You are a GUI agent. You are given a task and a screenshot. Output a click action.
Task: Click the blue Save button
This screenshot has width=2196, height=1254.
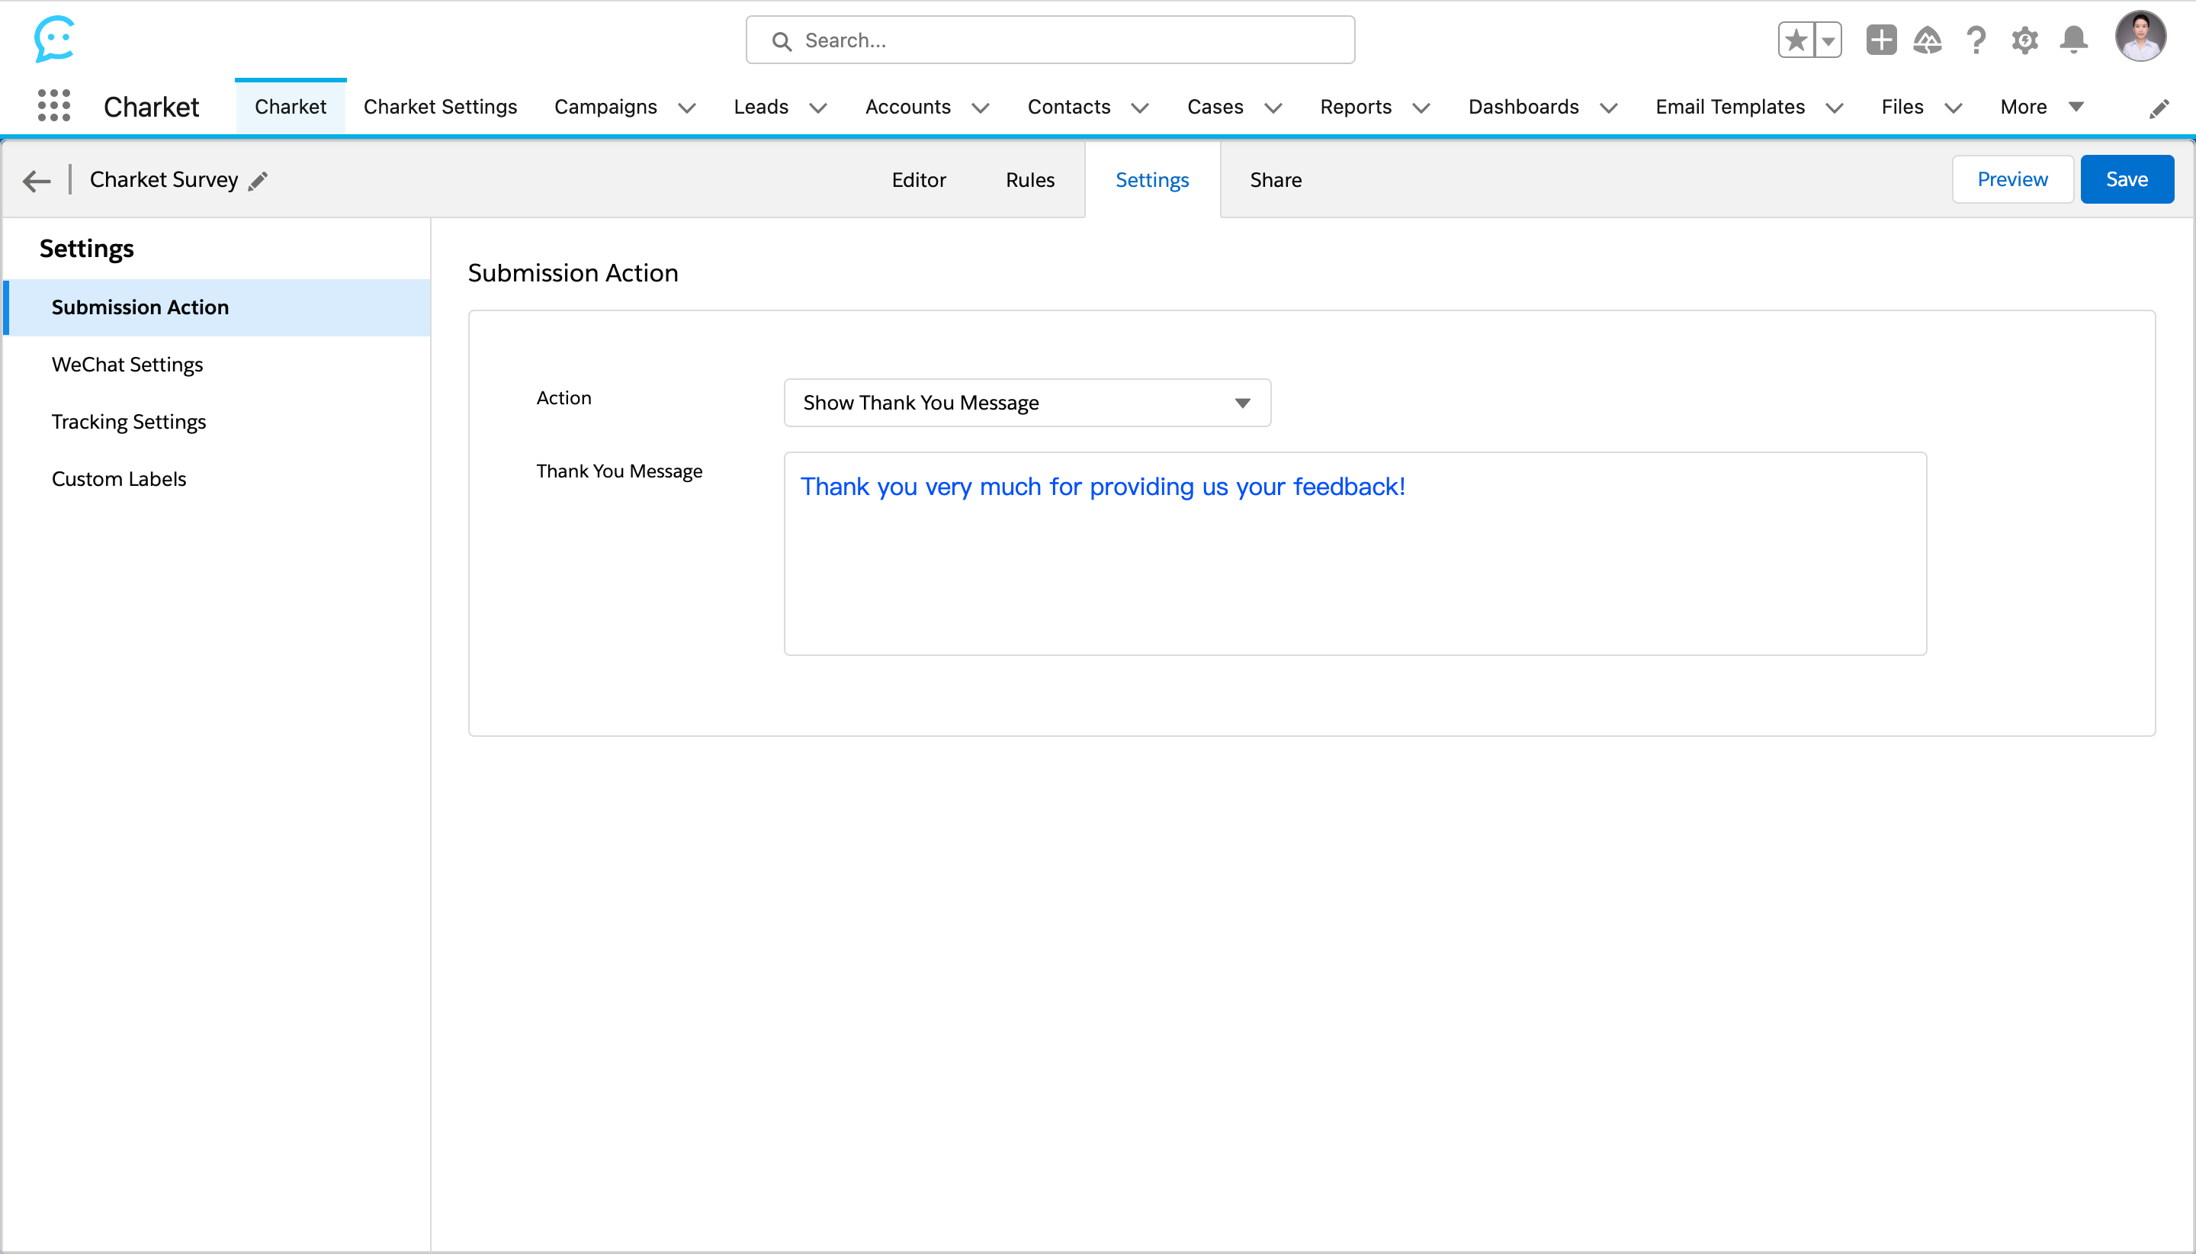click(2127, 179)
